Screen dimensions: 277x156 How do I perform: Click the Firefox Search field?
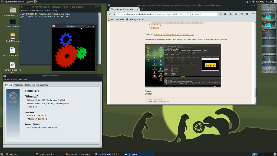(x=204, y=14)
